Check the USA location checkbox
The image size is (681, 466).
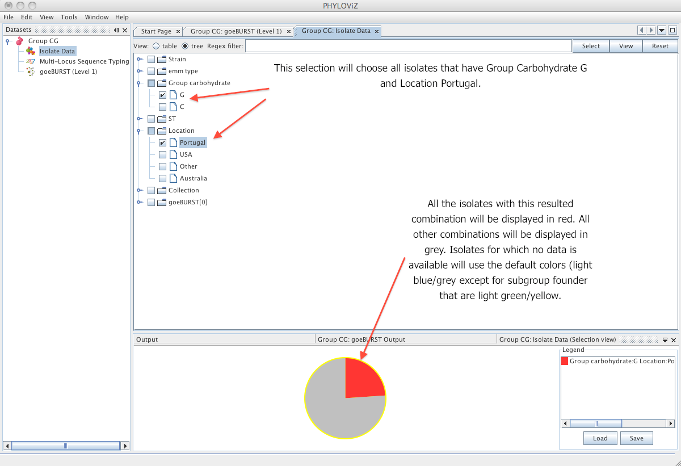click(163, 154)
